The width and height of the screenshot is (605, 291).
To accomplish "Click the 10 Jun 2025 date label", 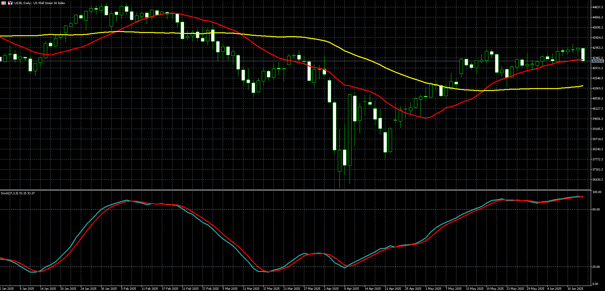I will tap(575, 289).
